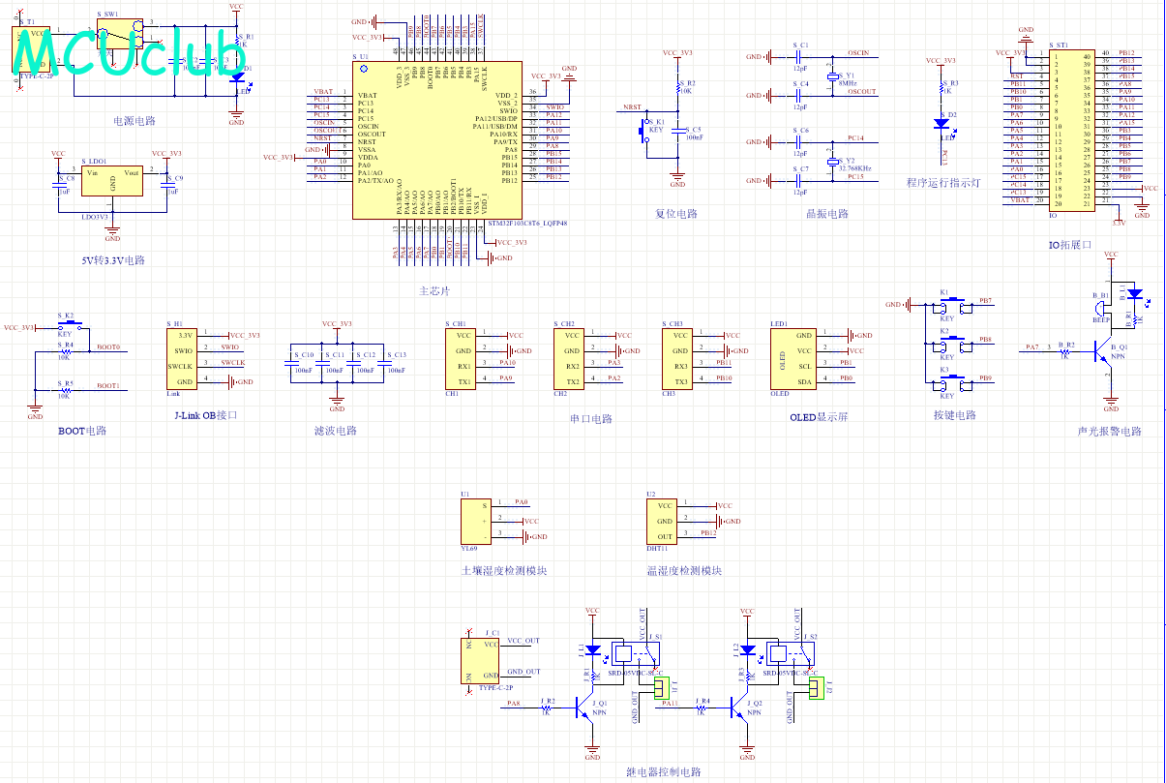Click the '主芯片' label under the MCU
The width and height of the screenshot is (1166, 783).
434,290
